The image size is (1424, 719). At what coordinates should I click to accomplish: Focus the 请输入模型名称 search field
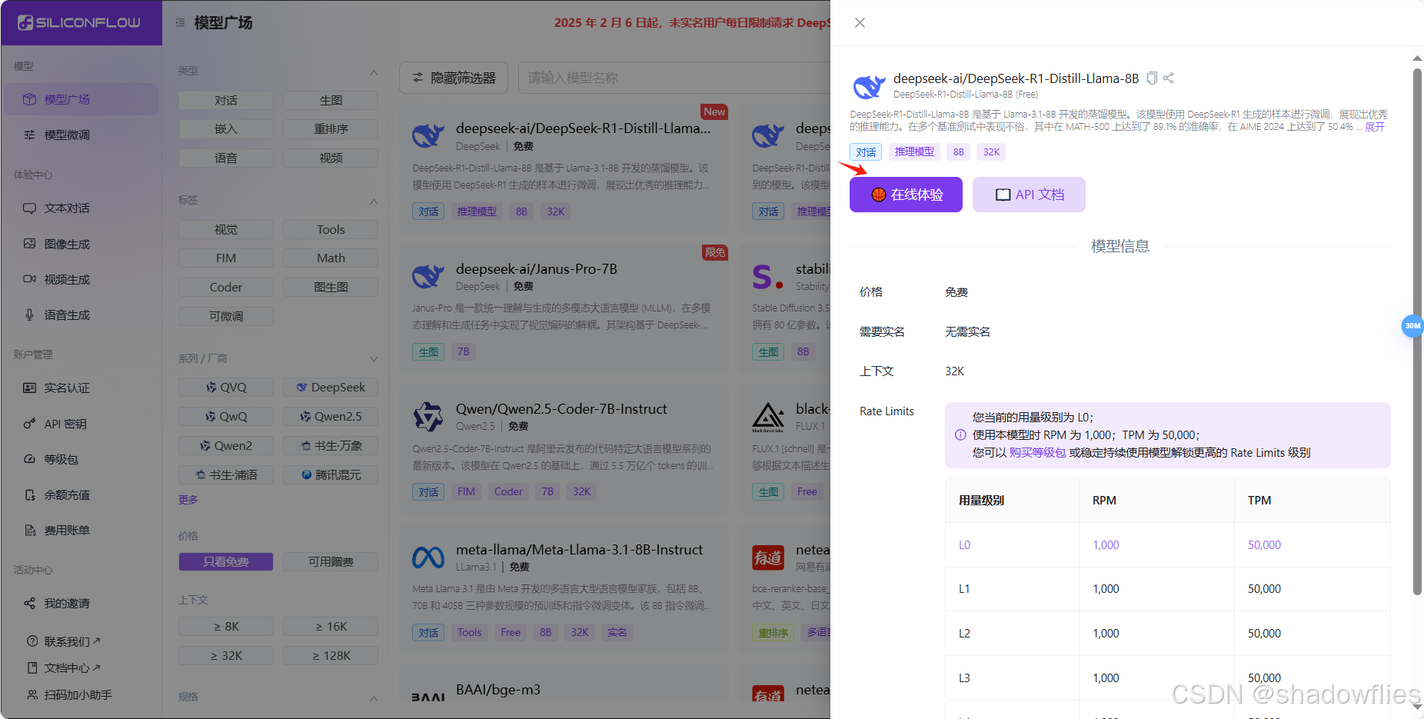(674, 78)
